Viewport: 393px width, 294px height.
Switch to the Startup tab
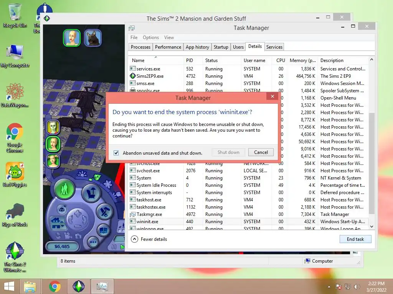pos(221,47)
